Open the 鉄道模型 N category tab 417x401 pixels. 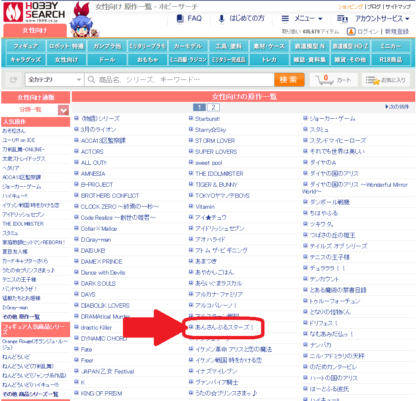[x=310, y=46]
